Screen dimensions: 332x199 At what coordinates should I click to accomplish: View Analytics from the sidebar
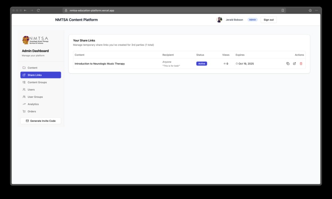click(41, 104)
